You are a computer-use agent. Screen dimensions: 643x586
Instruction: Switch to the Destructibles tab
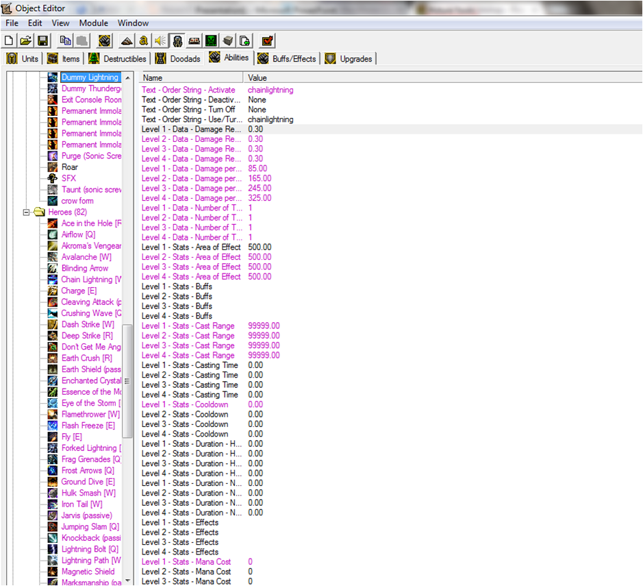tap(118, 59)
